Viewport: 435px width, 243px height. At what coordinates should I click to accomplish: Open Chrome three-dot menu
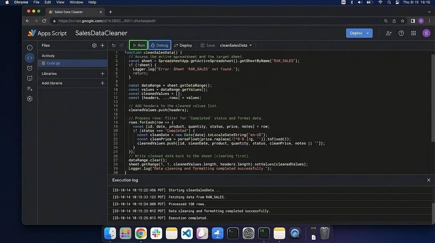pyautogui.click(x=429, y=21)
